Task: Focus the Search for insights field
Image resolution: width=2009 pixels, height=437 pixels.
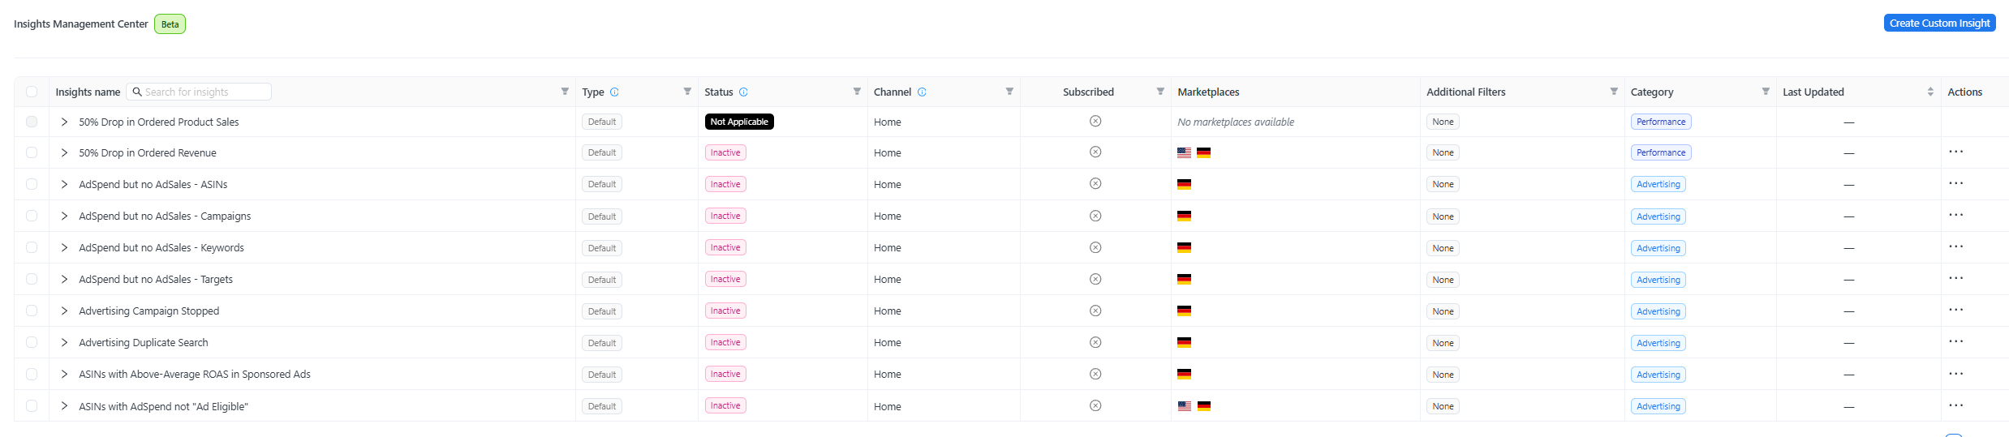Action: 199,92
